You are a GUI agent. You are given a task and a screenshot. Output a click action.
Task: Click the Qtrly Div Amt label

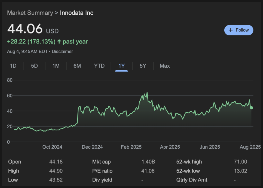tap(192, 180)
